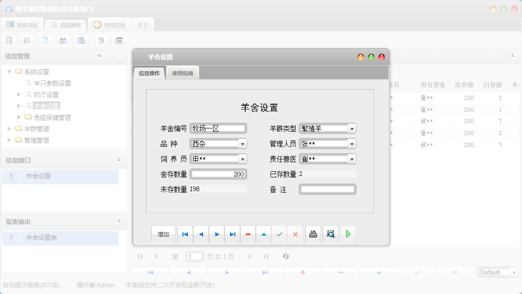The image size is (522, 294).
Task: Open print preview from the dialog toolbar
Action: (330, 234)
